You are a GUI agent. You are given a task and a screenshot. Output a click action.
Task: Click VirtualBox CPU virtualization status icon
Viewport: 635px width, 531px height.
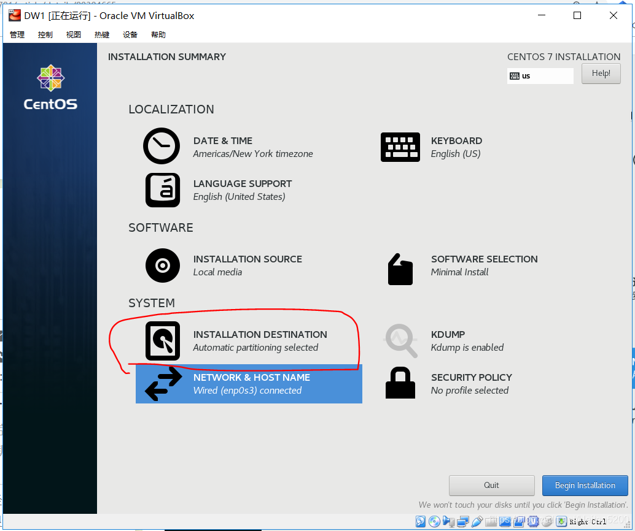pos(533,521)
